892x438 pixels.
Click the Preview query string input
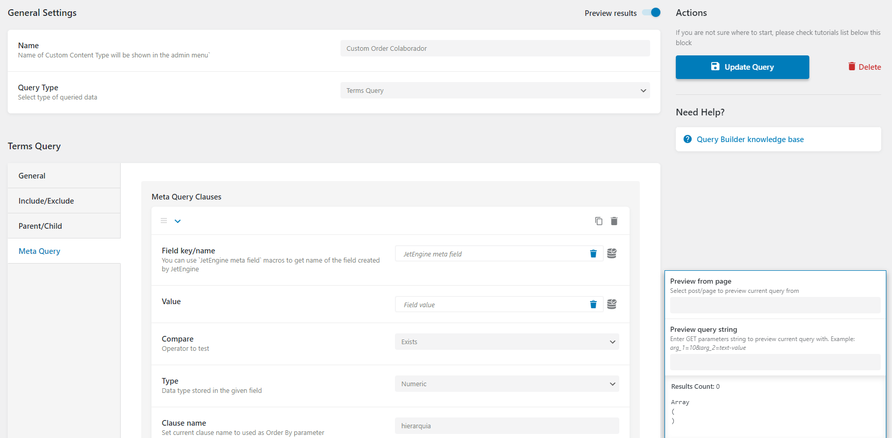[775, 362]
